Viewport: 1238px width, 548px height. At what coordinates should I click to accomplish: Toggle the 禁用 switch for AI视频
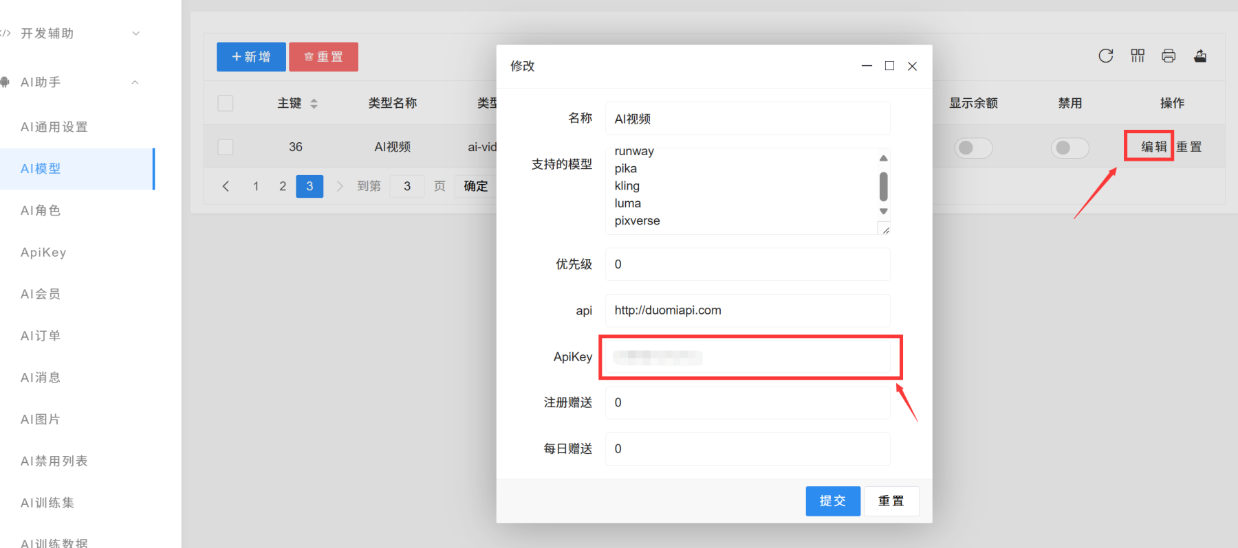(x=1070, y=148)
